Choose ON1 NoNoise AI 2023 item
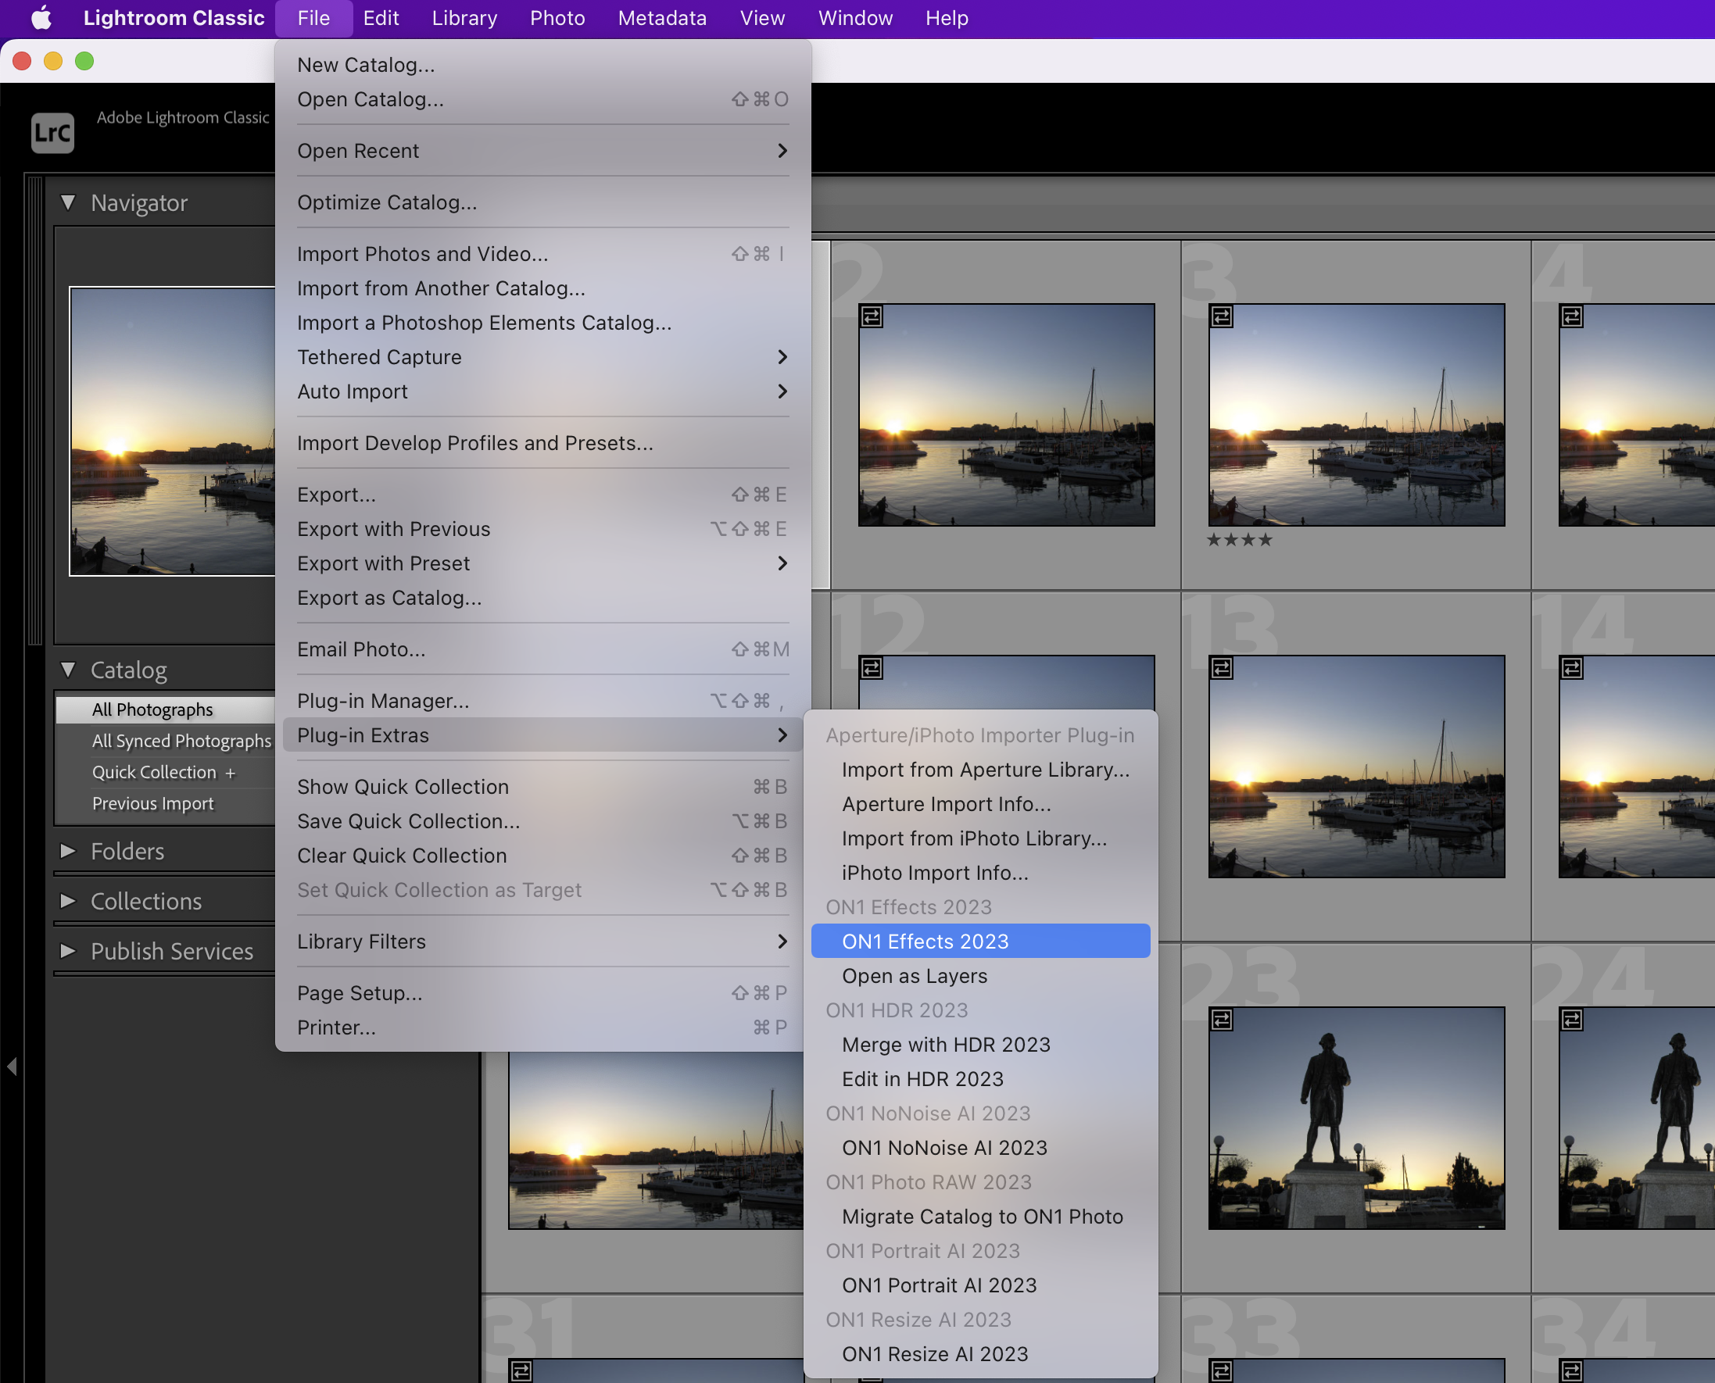Image resolution: width=1715 pixels, height=1383 pixels. (x=980, y=1148)
